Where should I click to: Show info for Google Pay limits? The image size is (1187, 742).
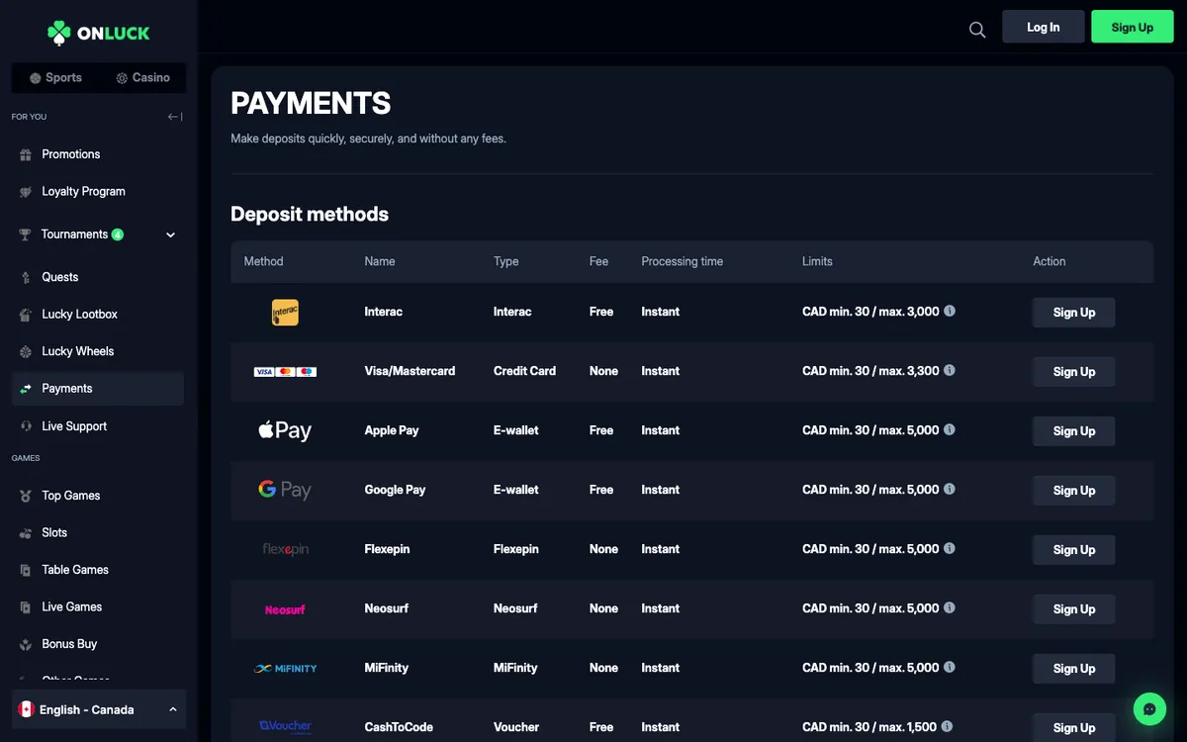(x=950, y=489)
